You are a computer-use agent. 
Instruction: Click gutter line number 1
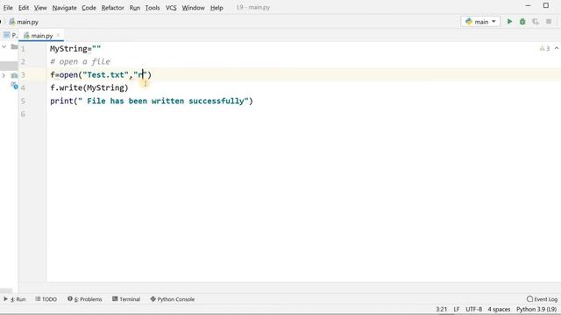pos(23,49)
